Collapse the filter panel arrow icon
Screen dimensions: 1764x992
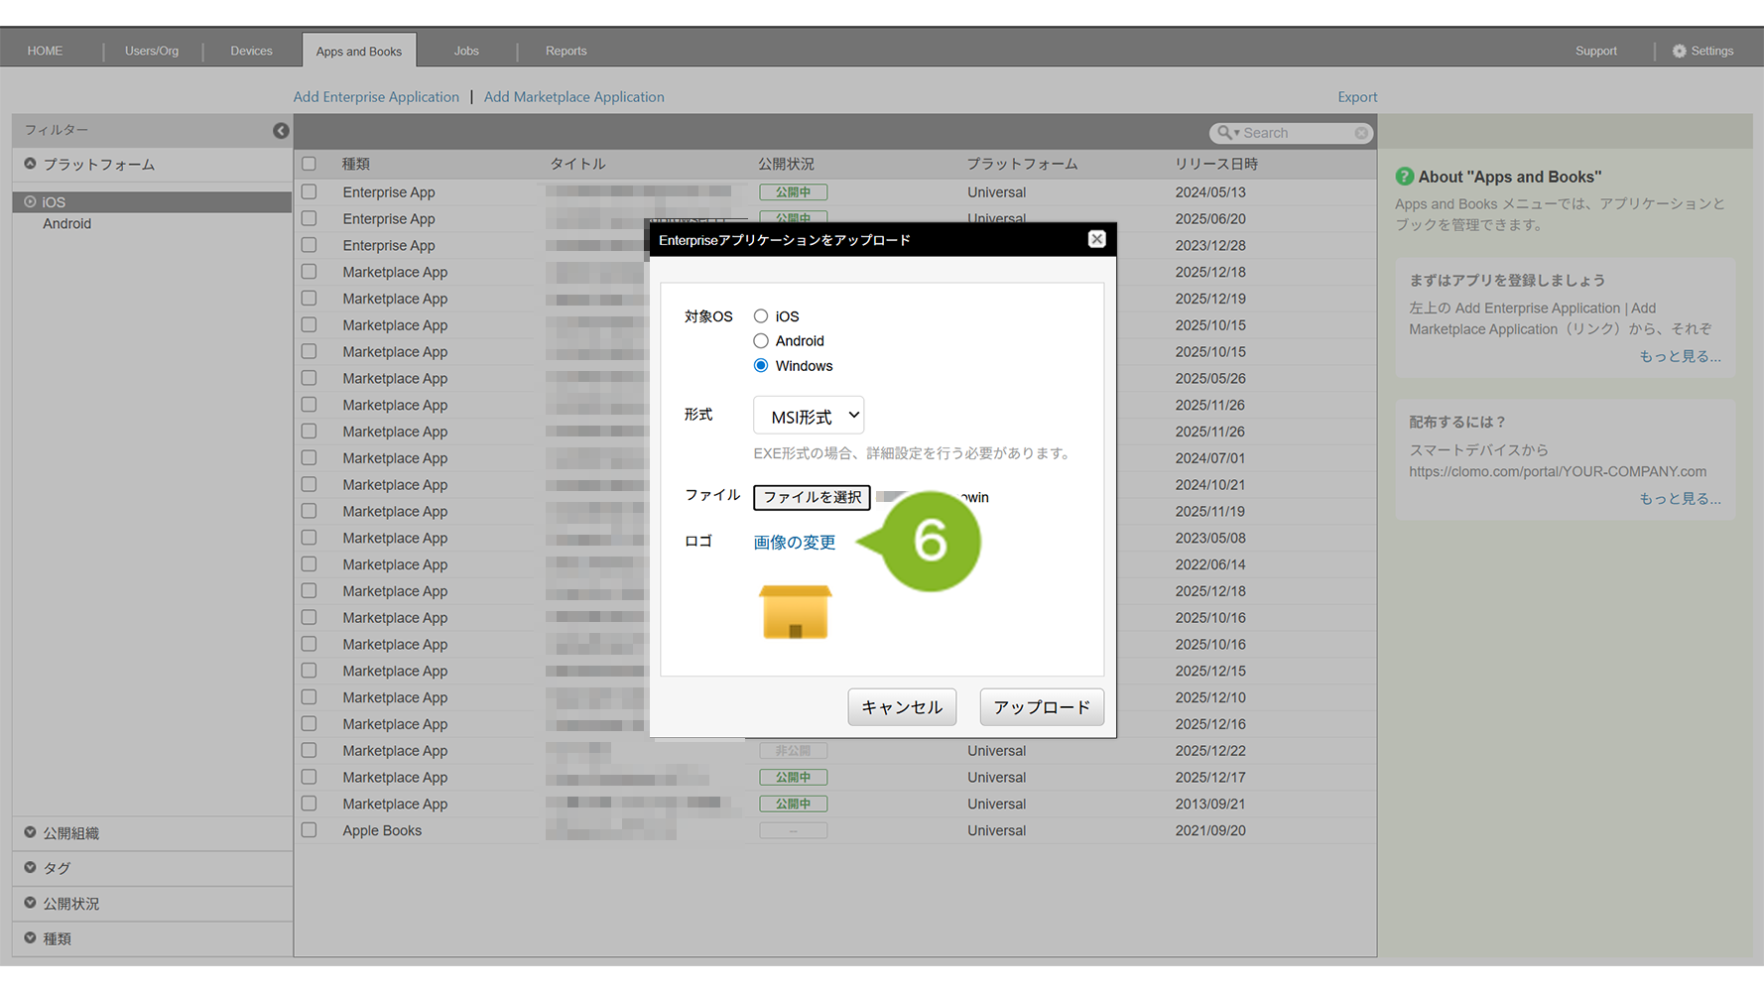[281, 131]
